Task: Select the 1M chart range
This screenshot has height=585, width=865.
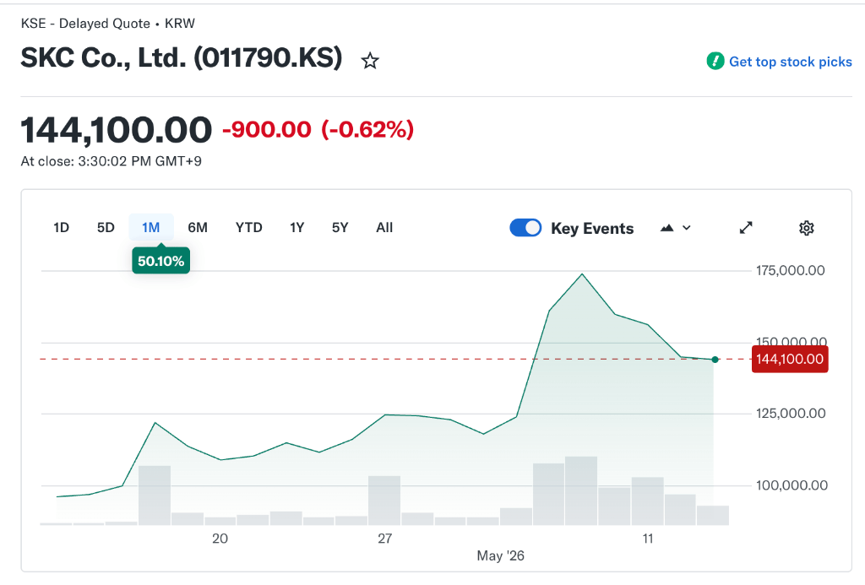Action: click(150, 228)
